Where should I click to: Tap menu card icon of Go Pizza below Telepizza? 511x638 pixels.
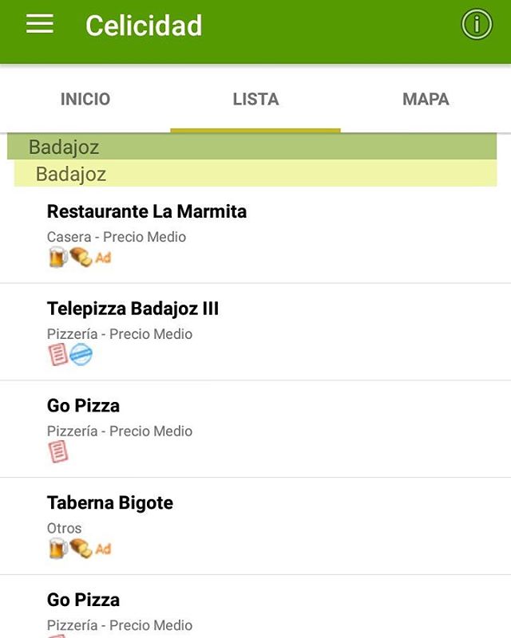click(57, 451)
